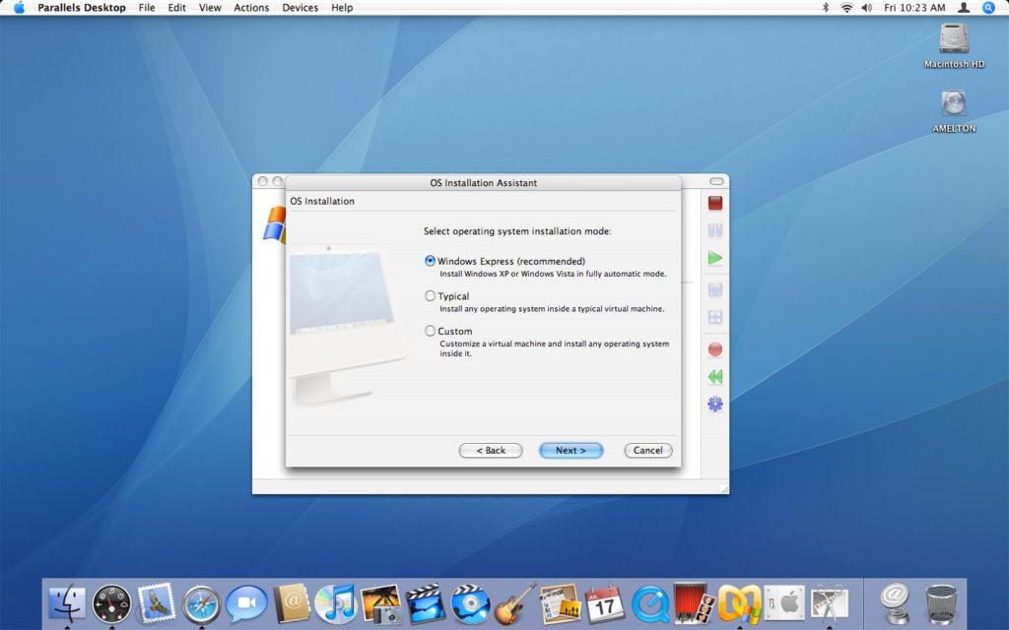Image resolution: width=1009 pixels, height=630 pixels.
Task: Cancel the OS Installation Assistant
Action: click(x=648, y=450)
